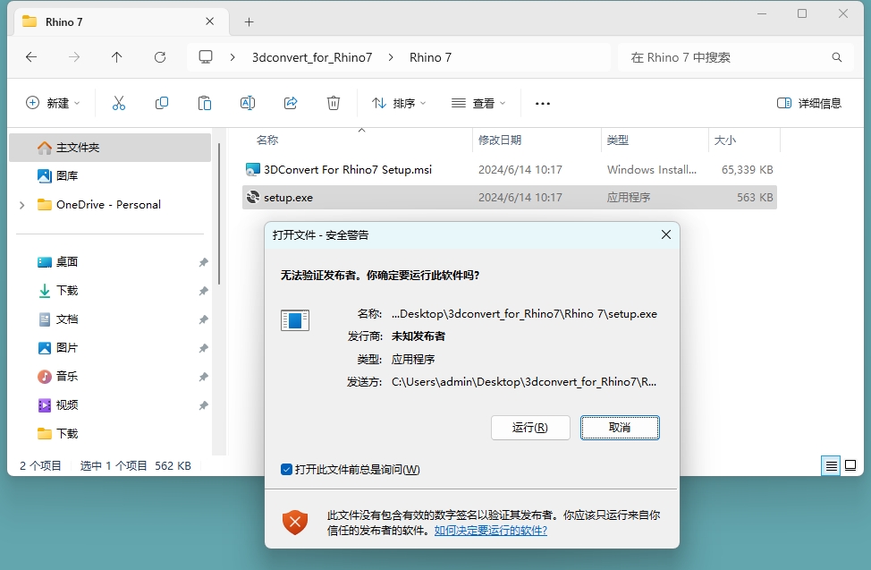This screenshot has height=570, width=871.
Task: Click the Paste clipboard icon
Action: click(205, 103)
